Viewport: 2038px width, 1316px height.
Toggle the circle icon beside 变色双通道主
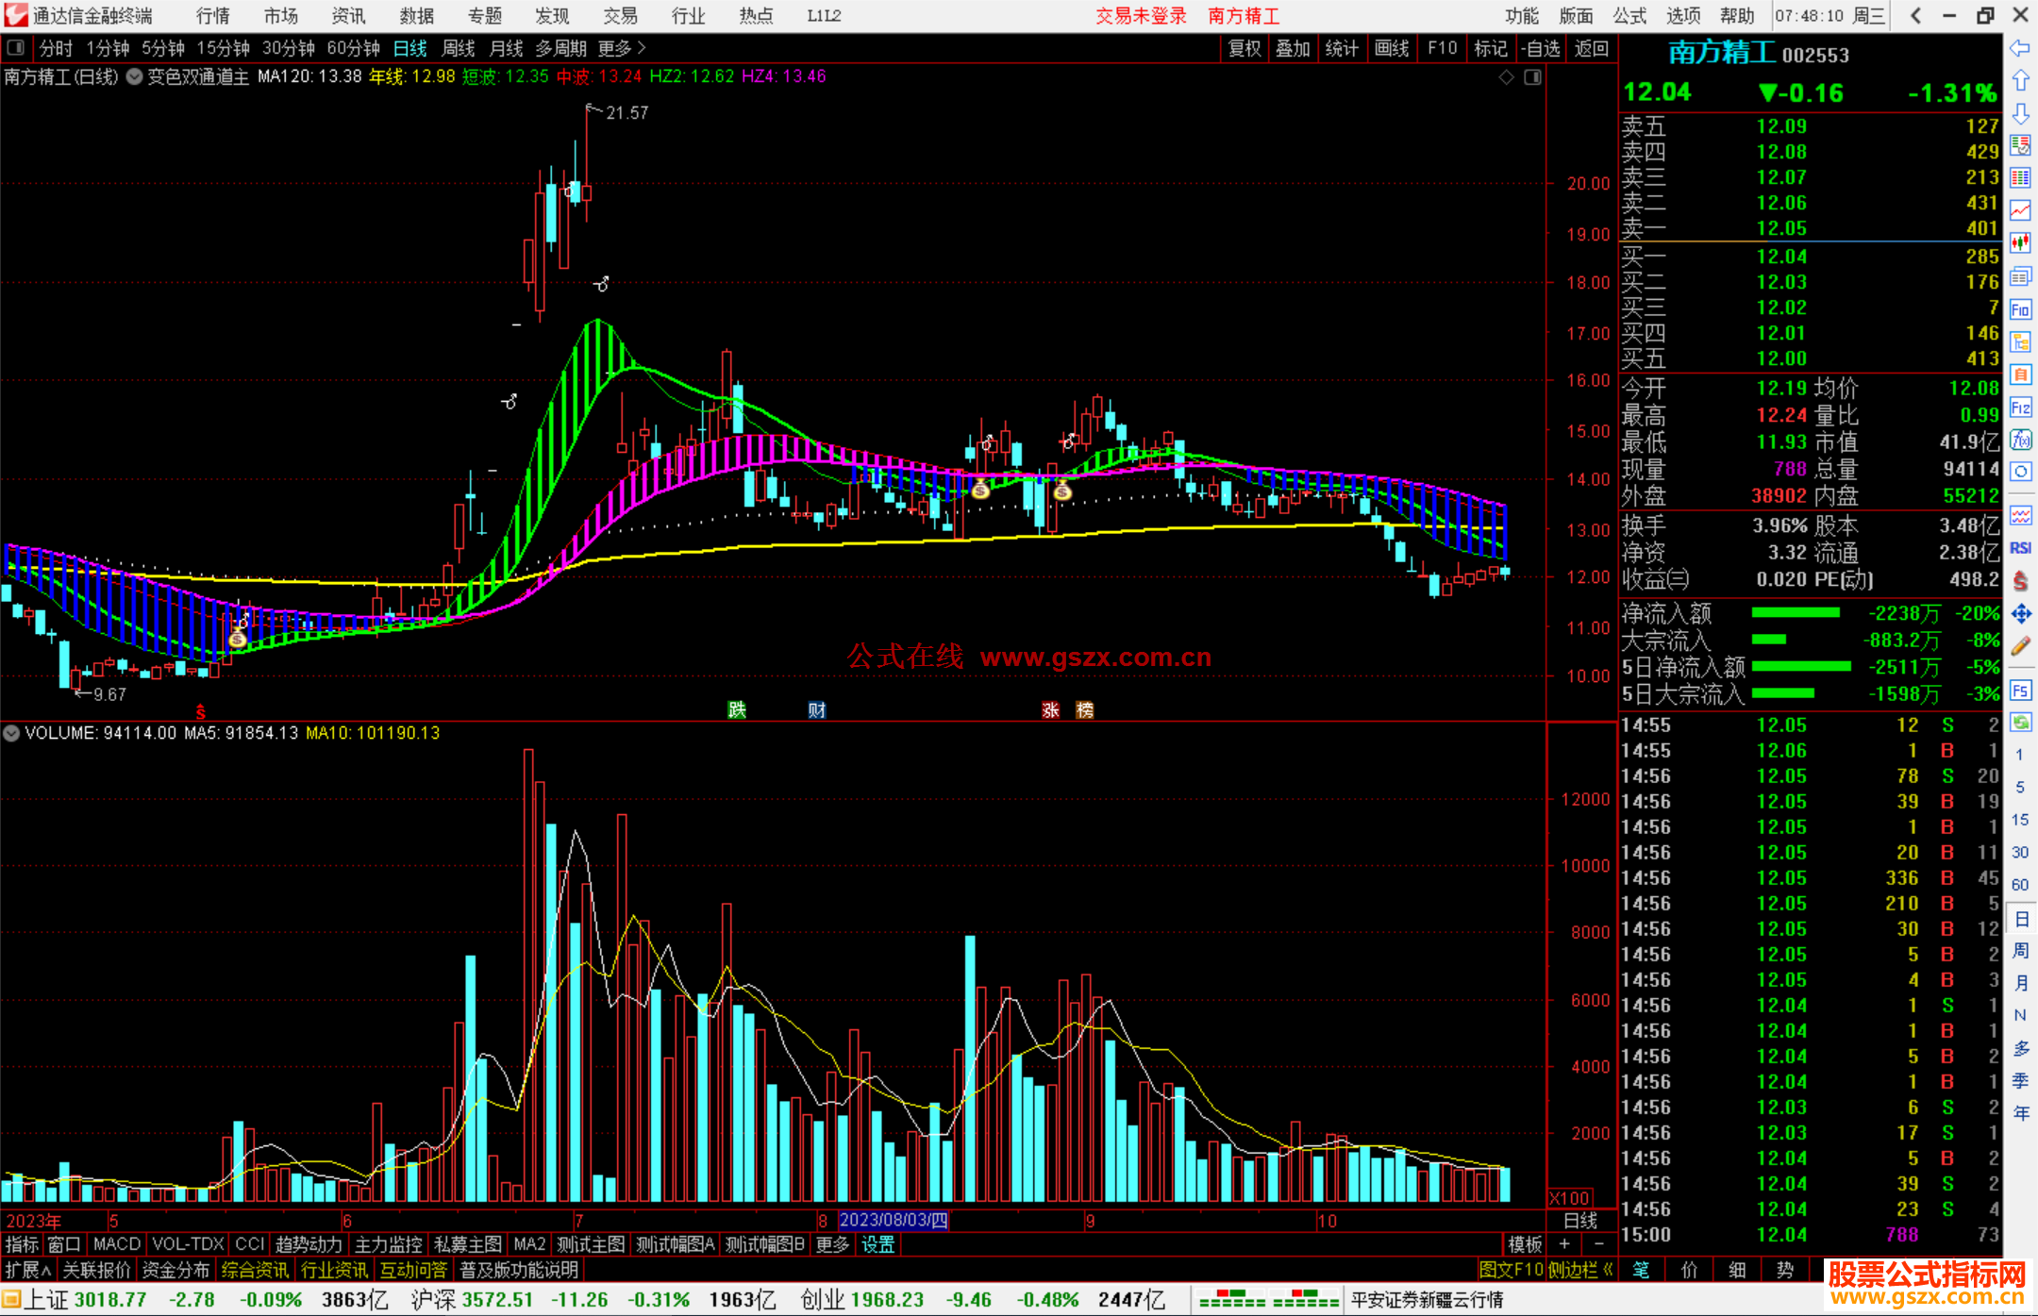pos(135,76)
